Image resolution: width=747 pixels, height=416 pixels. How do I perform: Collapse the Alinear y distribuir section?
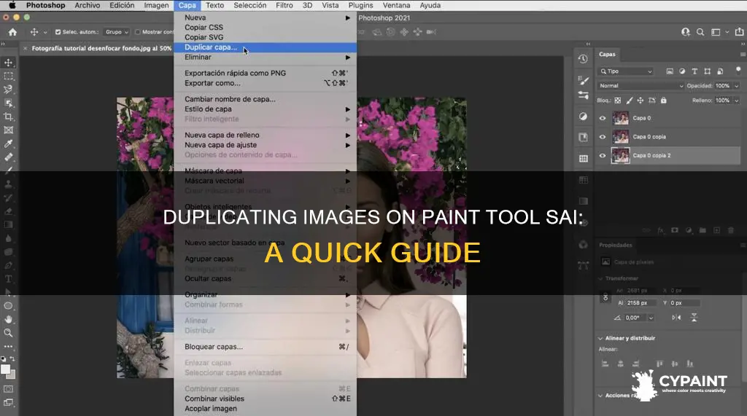pyautogui.click(x=600, y=339)
